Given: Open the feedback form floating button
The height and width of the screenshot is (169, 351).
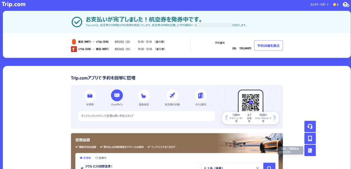Looking at the screenshot, I should point(310,150).
